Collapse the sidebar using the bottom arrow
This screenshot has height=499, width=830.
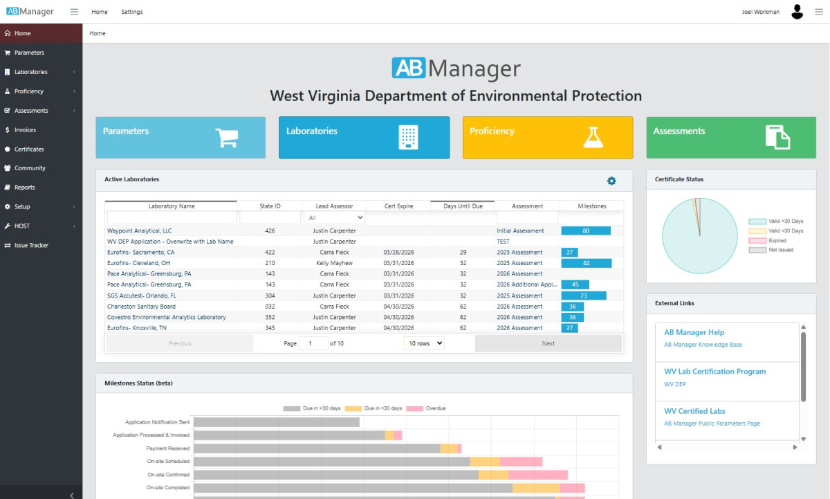[x=72, y=495]
